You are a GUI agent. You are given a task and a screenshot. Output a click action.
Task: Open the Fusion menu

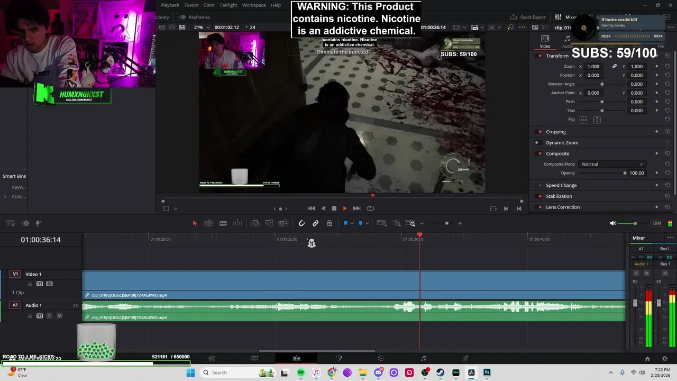(x=191, y=5)
